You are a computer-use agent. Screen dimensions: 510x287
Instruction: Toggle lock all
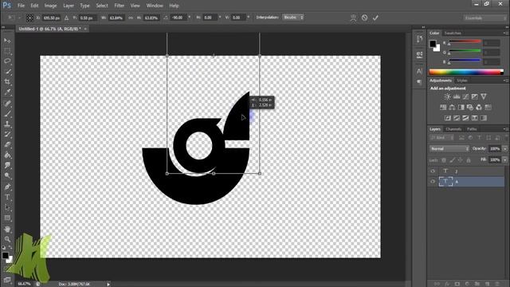pyautogui.click(x=469, y=159)
